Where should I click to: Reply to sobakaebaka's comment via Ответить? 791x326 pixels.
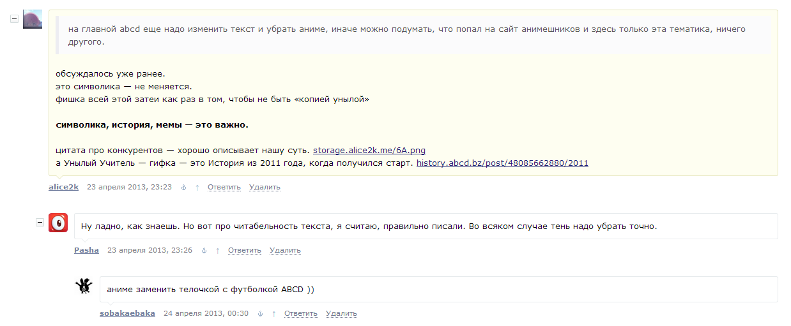300,314
